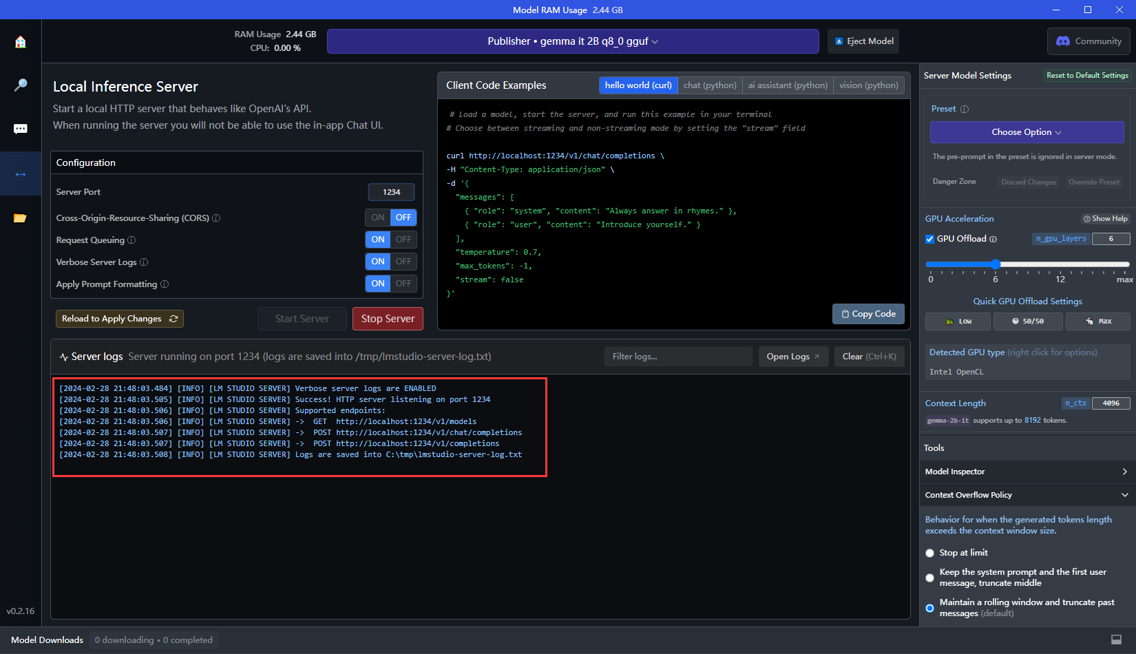This screenshot has height=654, width=1136.
Task: Toggle the bottom-right panel layout icon
Action: point(1117,640)
